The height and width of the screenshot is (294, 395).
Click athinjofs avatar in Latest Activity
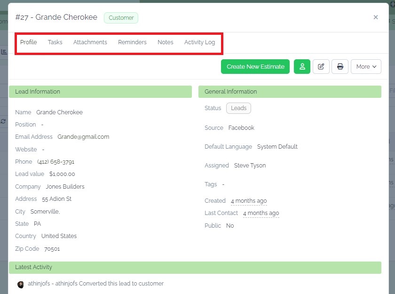tap(20, 285)
